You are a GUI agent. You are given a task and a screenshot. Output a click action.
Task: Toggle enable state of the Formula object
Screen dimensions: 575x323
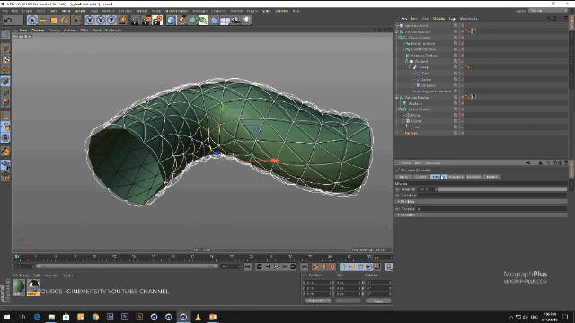462,133
